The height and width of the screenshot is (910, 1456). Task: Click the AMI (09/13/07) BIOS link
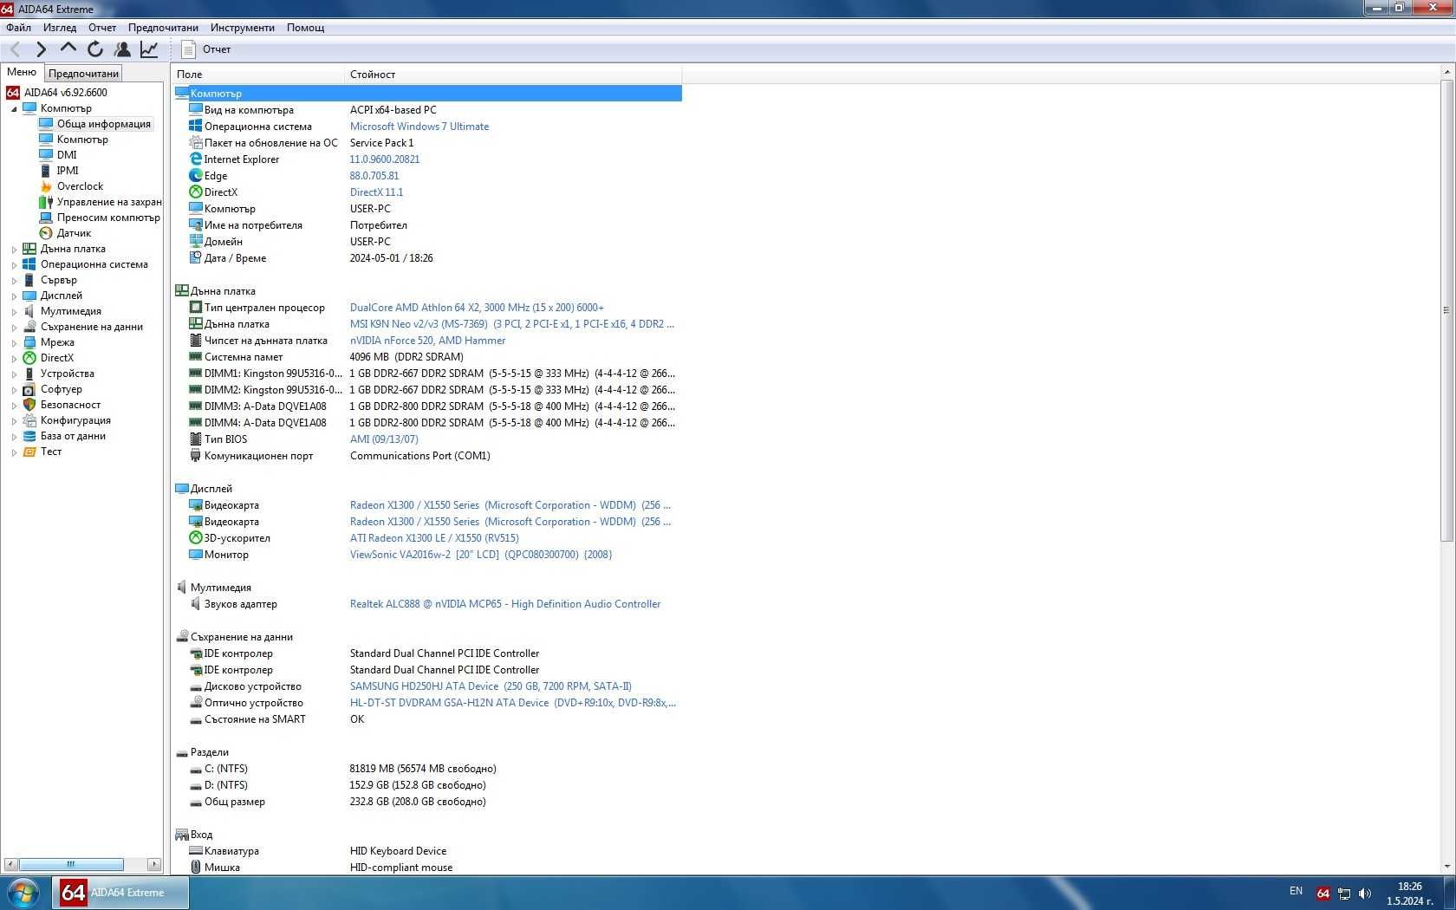384,439
